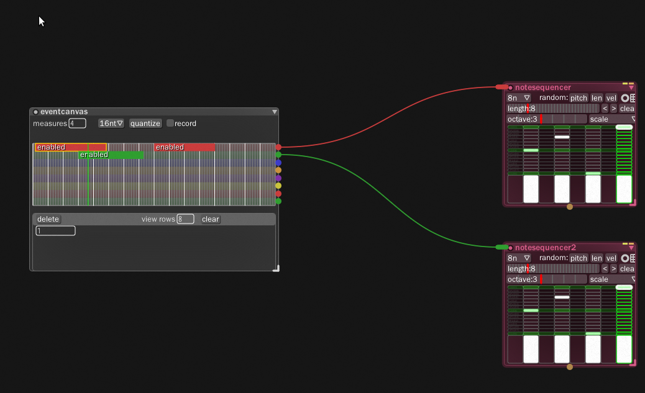Open the 16nt interval dropdown on eventcanvas
This screenshot has width=645, height=393.
(x=111, y=123)
